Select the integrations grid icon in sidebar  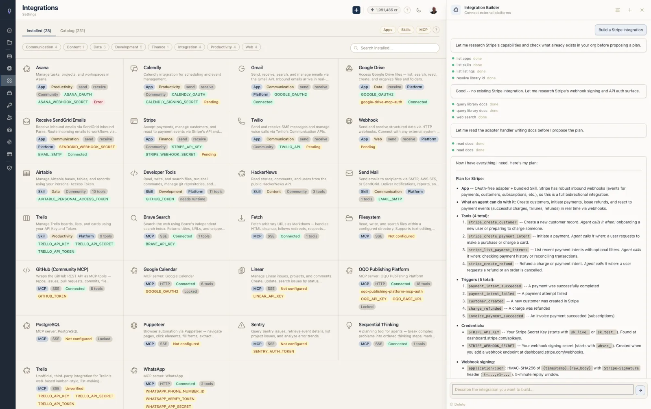click(x=9, y=81)
